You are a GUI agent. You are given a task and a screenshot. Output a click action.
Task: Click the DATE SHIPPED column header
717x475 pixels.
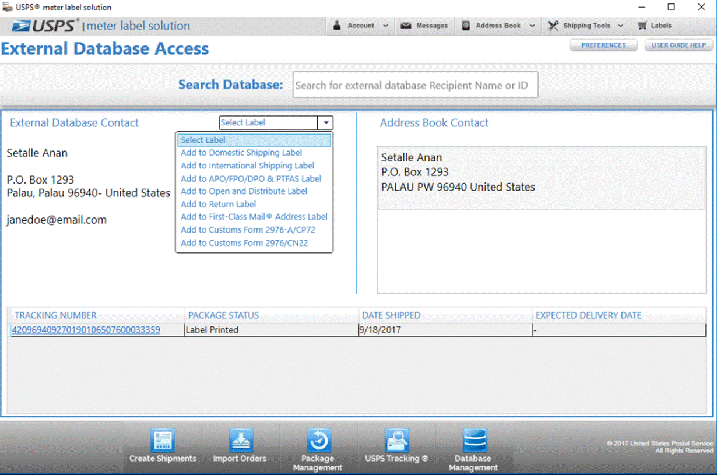pos(445,315)
